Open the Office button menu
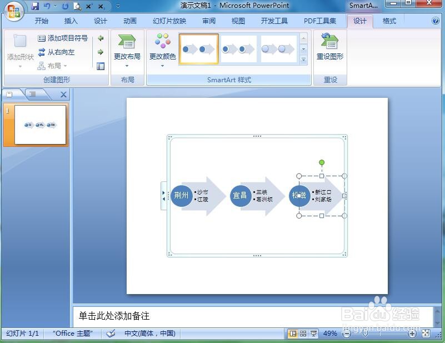Viewport: 445px width, 343px height. tap(14, 11)
